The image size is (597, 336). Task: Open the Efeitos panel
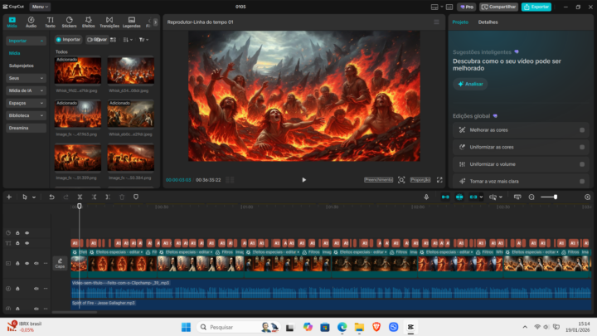(x=89, y=22)
